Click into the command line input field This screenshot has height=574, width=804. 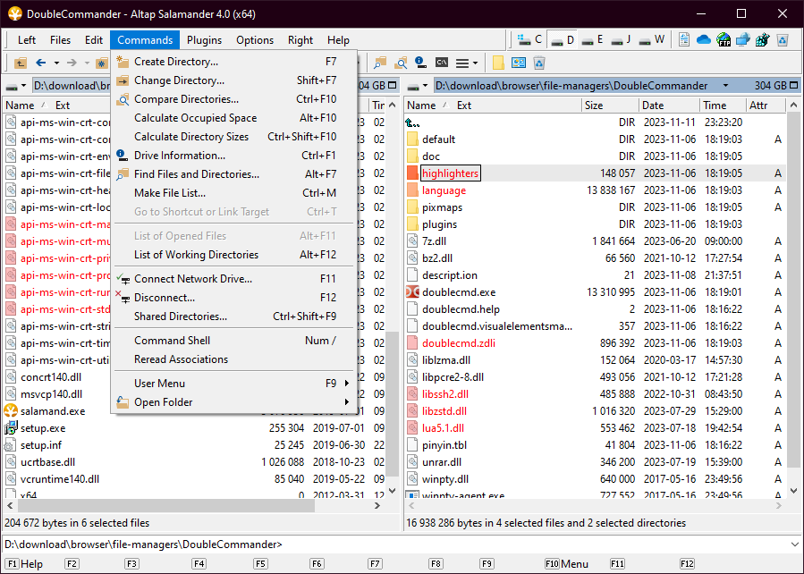pos(537,544)
